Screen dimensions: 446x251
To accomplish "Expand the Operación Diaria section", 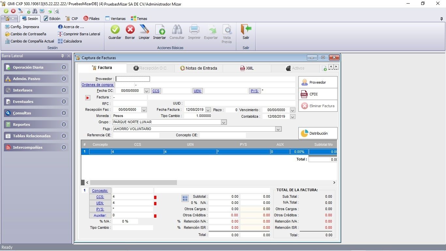I will pos(64,67).
